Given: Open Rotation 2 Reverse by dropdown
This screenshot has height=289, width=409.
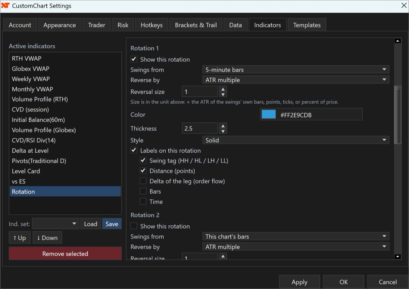Looking at the screenshot, I should point(296,247).
